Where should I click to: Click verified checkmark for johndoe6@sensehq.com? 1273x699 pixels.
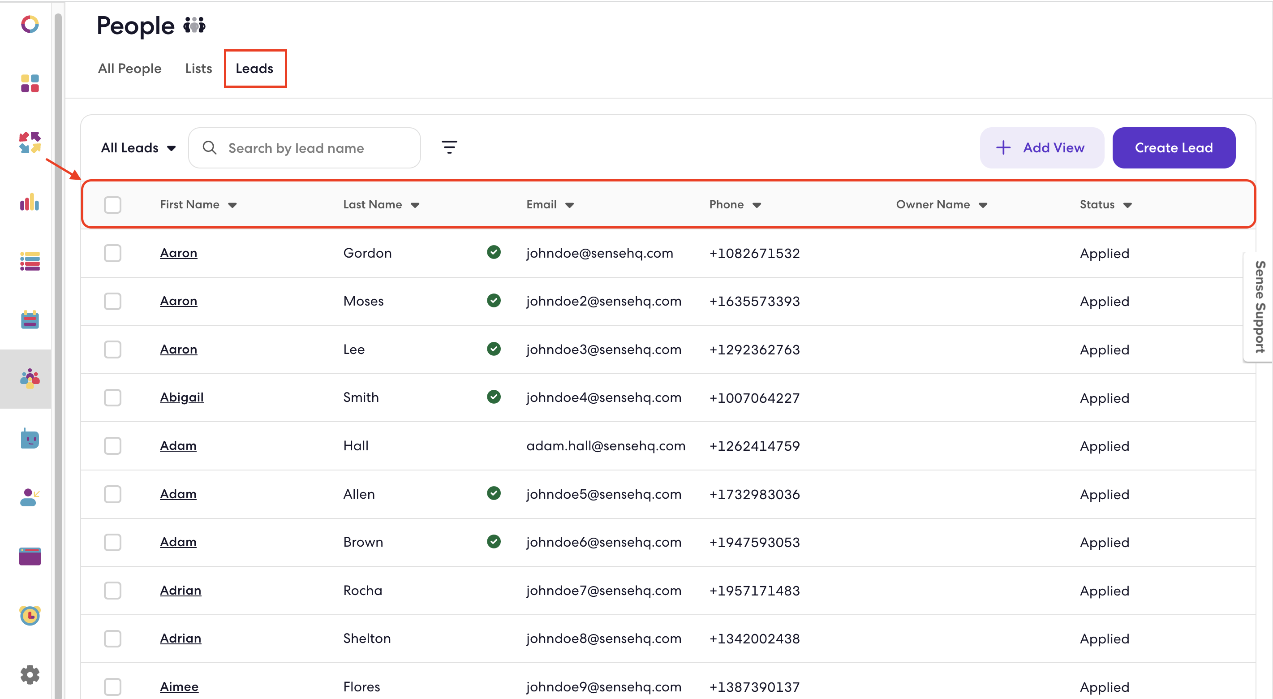tap(493, 541)
